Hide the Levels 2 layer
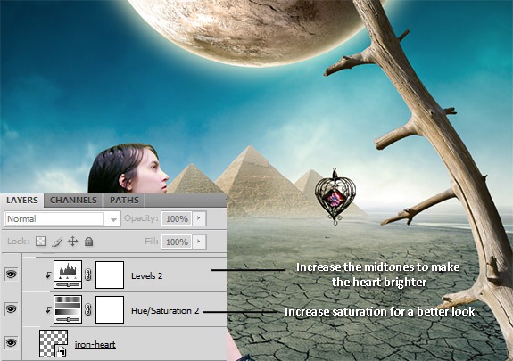The image size is (513, 361). coord(11,274)
